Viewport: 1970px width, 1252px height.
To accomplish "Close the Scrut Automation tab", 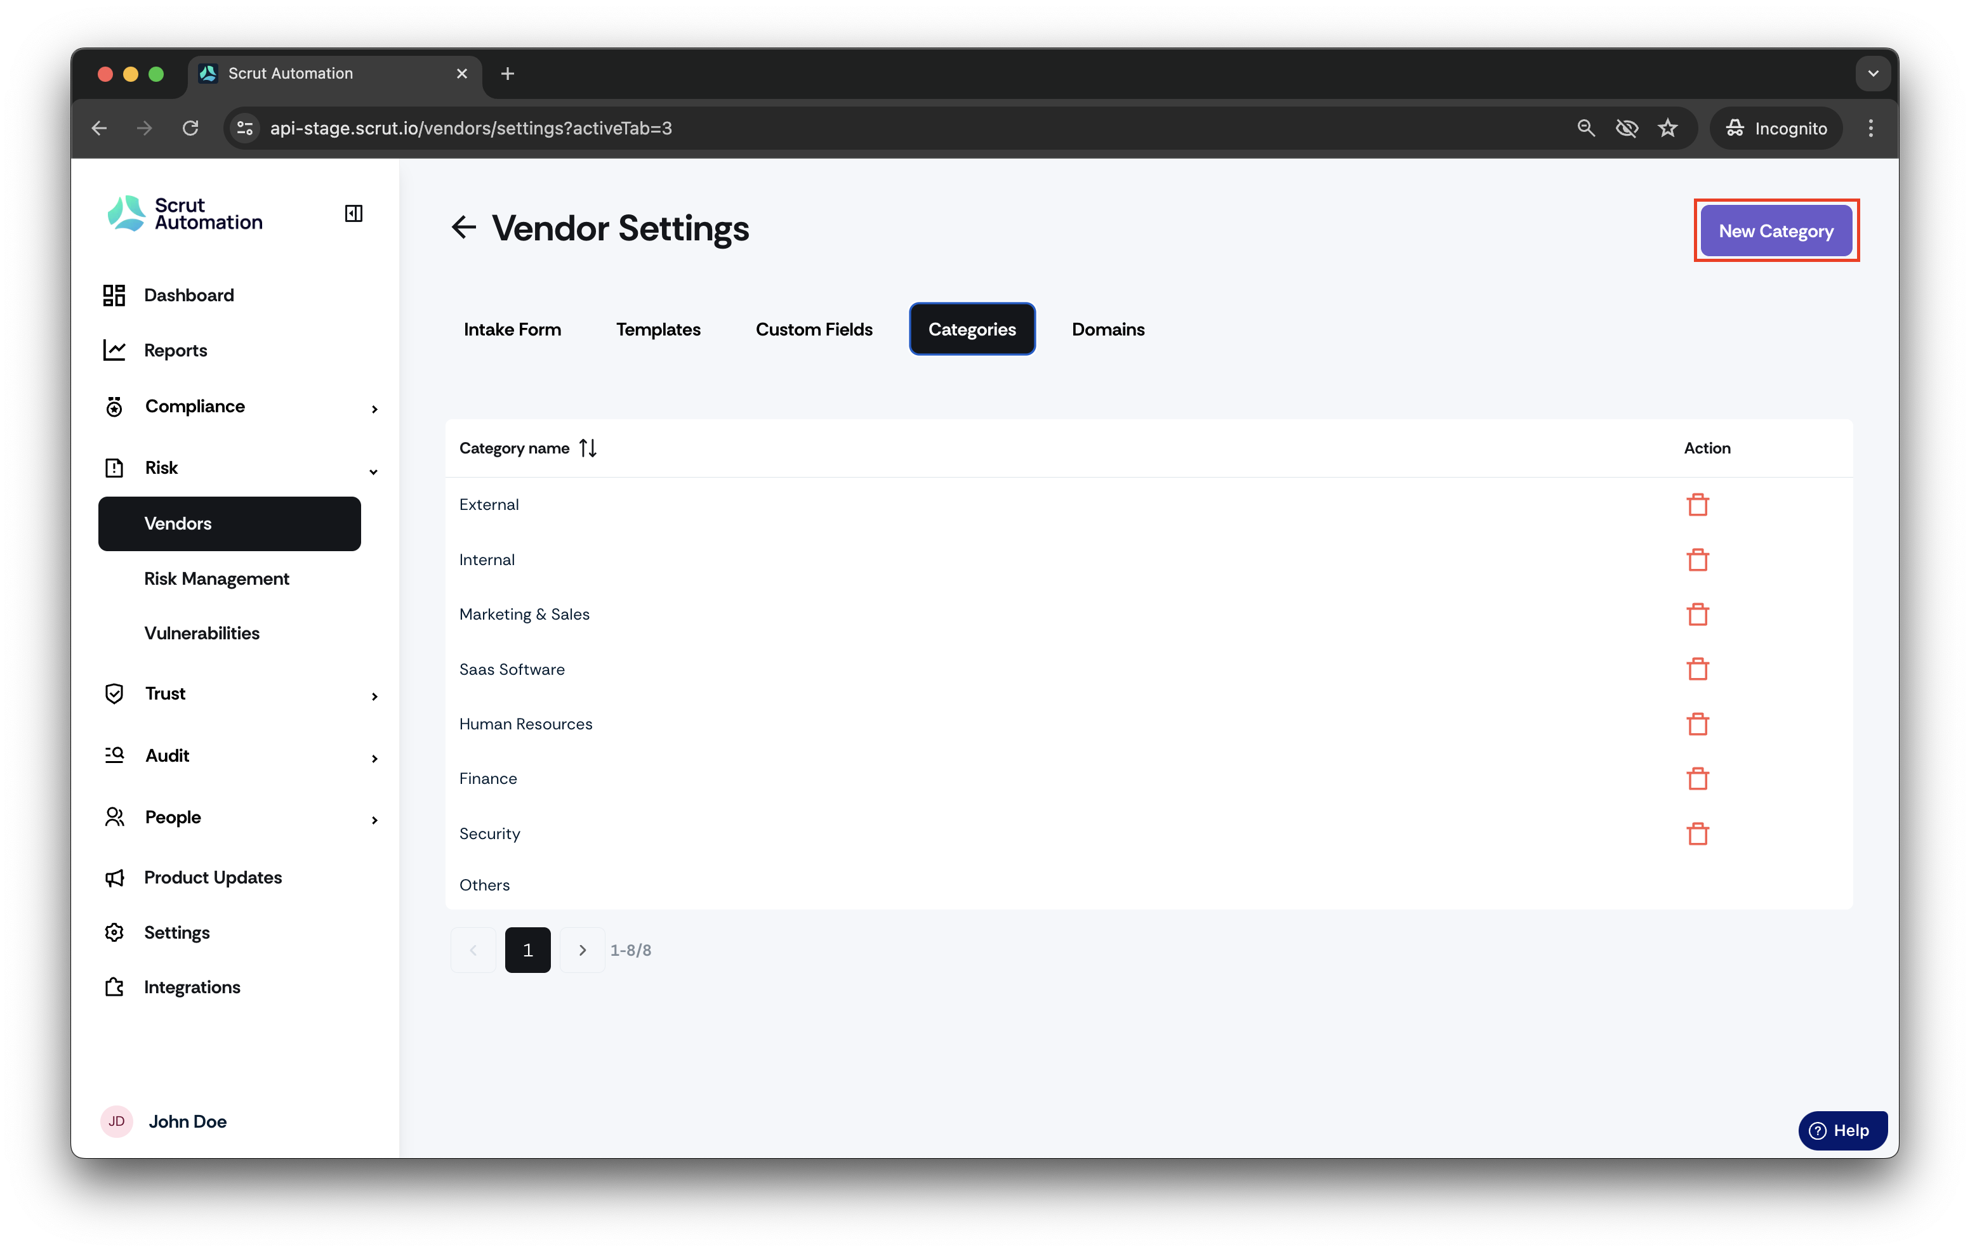I will pos(461,74).
